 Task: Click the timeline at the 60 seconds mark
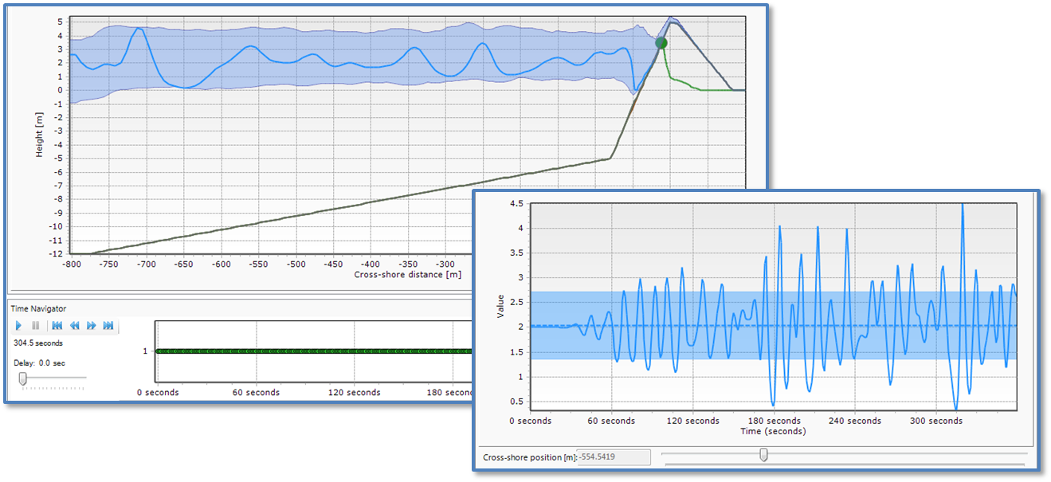pos(257,351)
